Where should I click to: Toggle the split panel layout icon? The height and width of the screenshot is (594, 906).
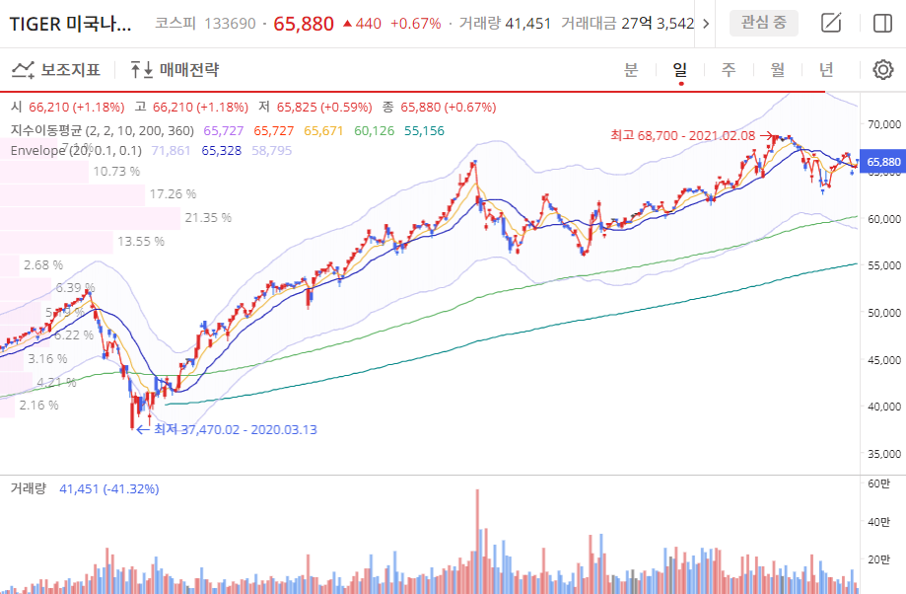click(x=882, y=23)
